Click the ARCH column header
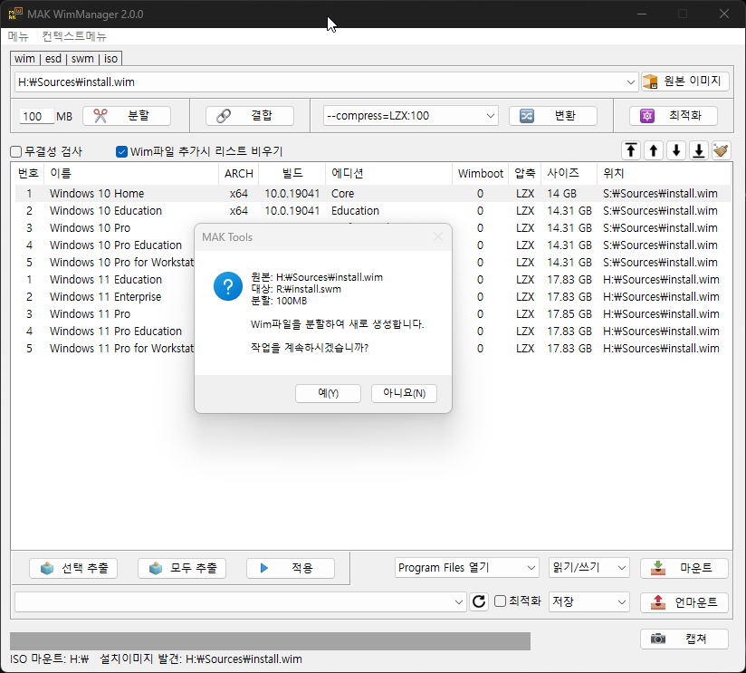 pos(239,173)
